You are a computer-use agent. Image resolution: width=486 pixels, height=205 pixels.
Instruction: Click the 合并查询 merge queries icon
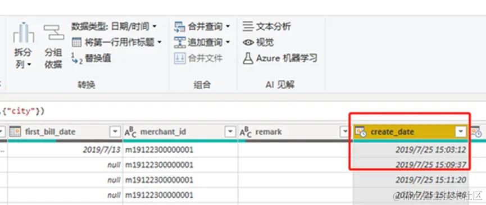pos(179,26)
